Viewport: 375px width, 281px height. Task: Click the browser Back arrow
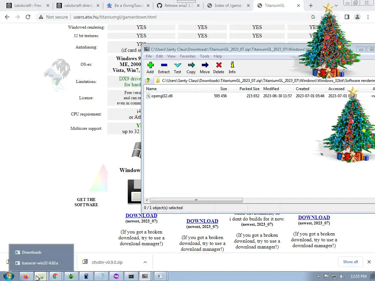7,17
